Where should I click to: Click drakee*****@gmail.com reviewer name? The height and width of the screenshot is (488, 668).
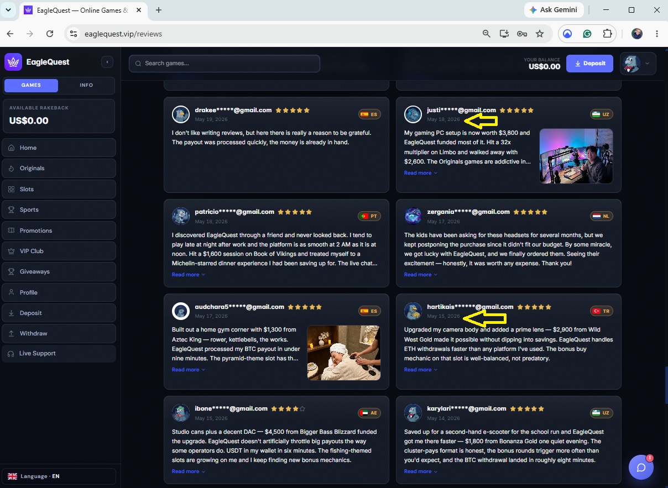(233, 110)
